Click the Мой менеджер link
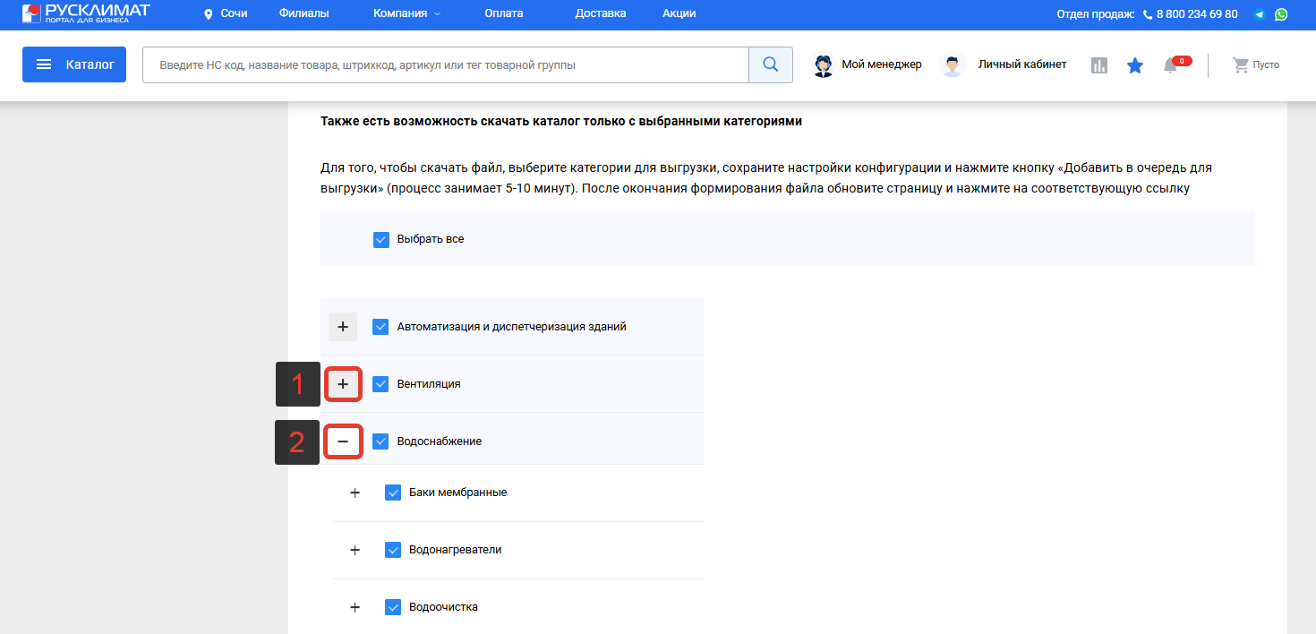1316x634 pixels. point(881,64)
